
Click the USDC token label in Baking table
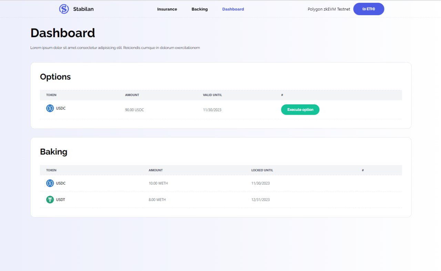coord(61,183)
